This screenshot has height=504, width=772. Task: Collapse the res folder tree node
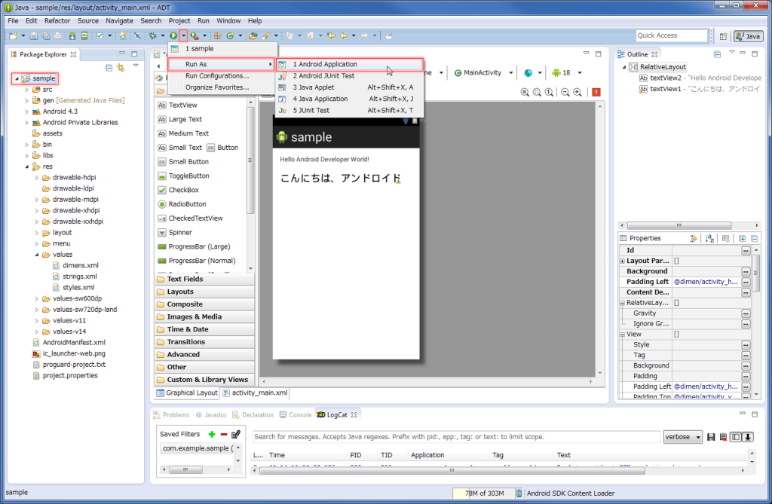26,166
